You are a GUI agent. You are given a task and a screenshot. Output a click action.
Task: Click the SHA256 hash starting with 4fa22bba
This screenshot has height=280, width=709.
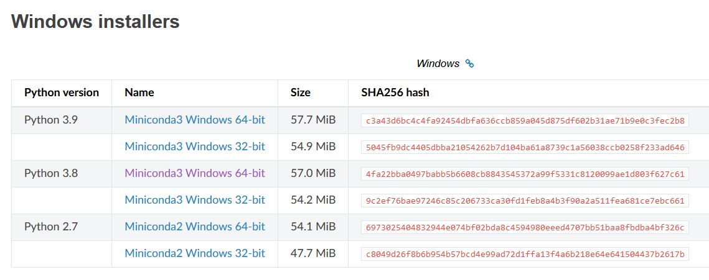tap(525, 174)
